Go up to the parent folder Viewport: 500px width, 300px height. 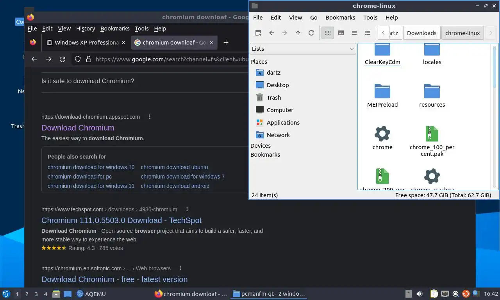click(x=298, y=33)
